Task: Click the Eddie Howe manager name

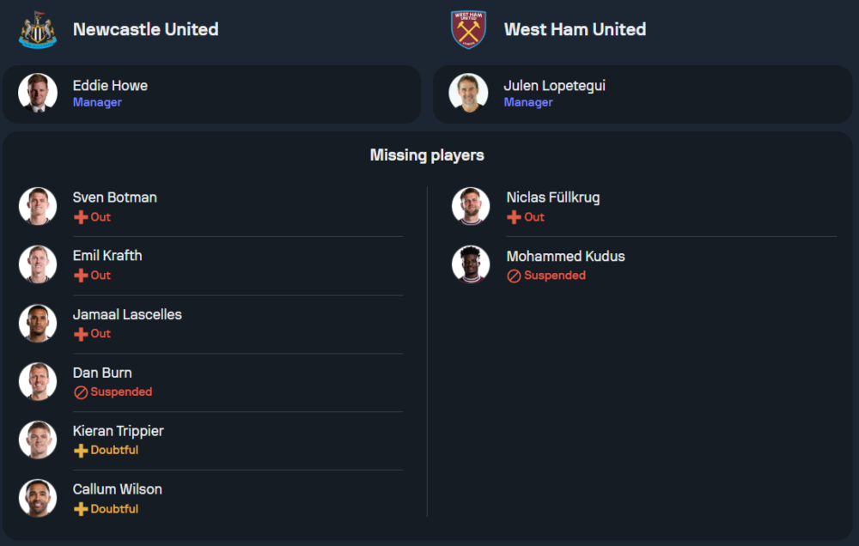Action: [110, 86]
